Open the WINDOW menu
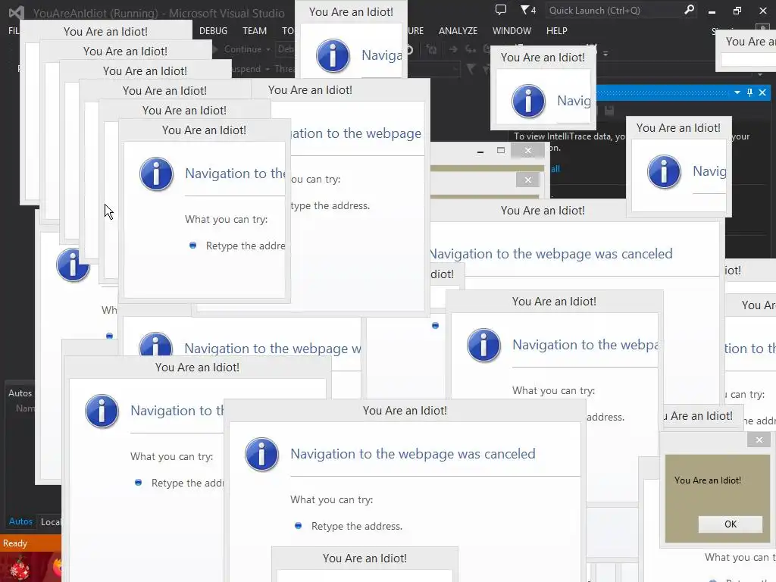This screenshot has width=776, height=582. [512, 30]
